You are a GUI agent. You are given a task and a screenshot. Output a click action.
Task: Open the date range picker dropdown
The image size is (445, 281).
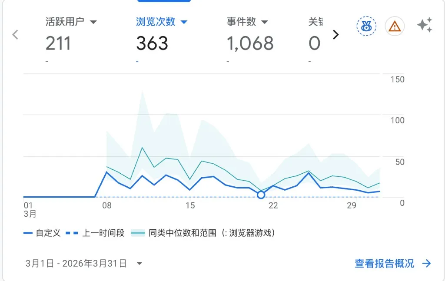(139, 264)
